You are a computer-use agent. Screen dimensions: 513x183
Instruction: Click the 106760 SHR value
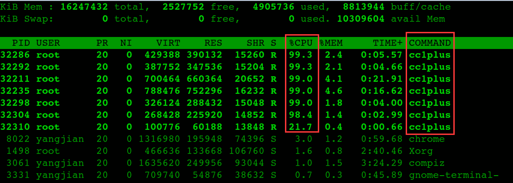tap(247, 151)
